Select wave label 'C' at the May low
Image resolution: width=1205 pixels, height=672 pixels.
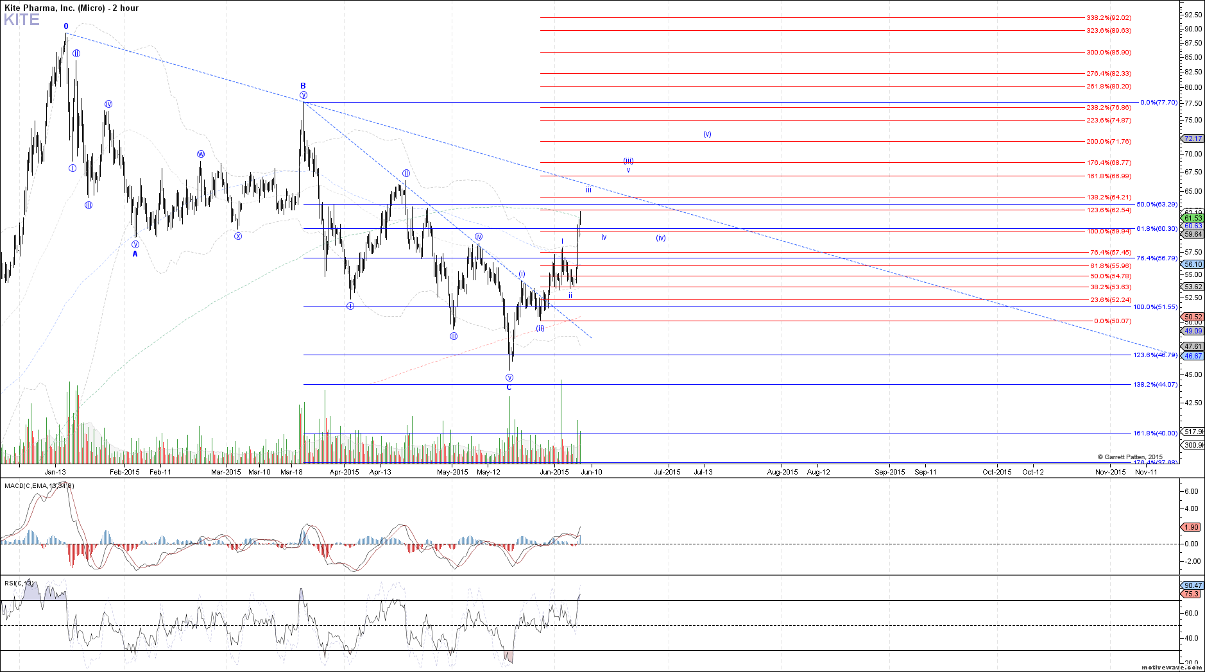(509, 387)
